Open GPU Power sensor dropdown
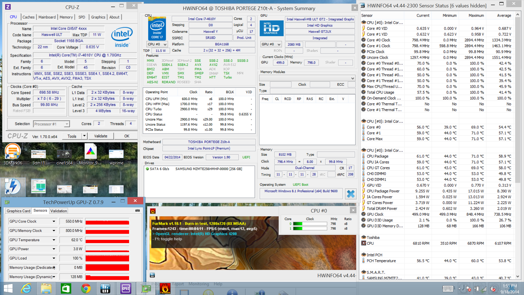The height and width of the screenshot is (295, 524). (x=54, y=249)
